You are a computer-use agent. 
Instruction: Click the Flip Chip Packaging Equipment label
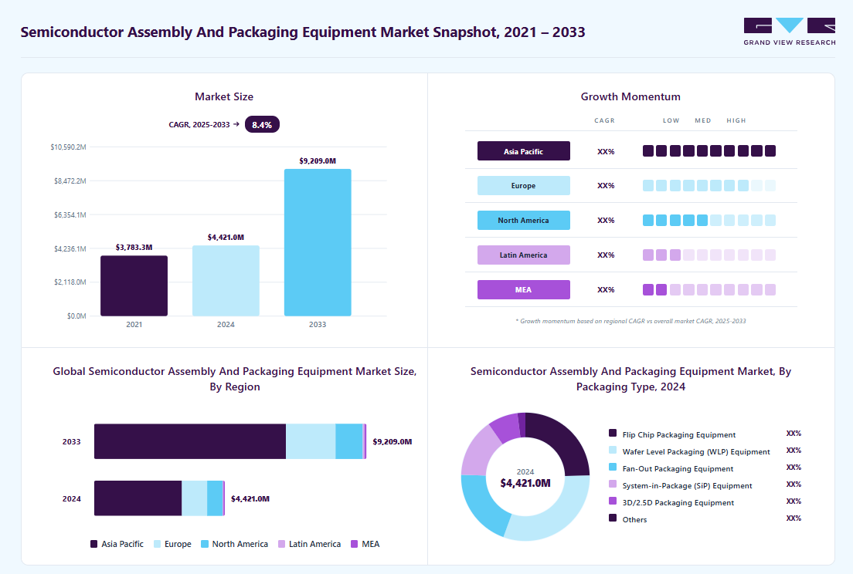(x=679, y=435)
